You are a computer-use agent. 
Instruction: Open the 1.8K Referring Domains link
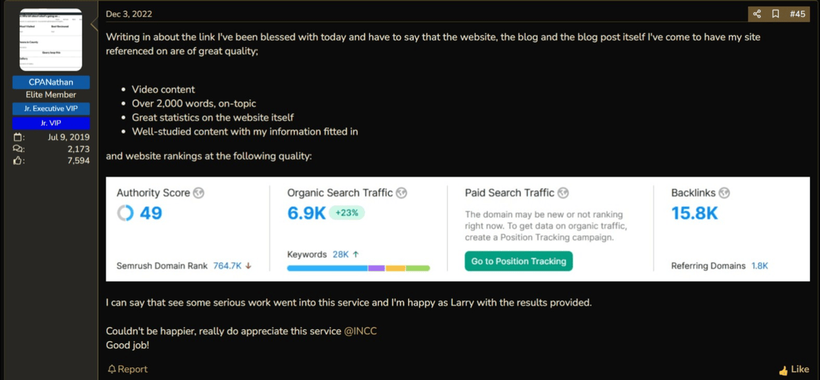click(x=760, y=266)
